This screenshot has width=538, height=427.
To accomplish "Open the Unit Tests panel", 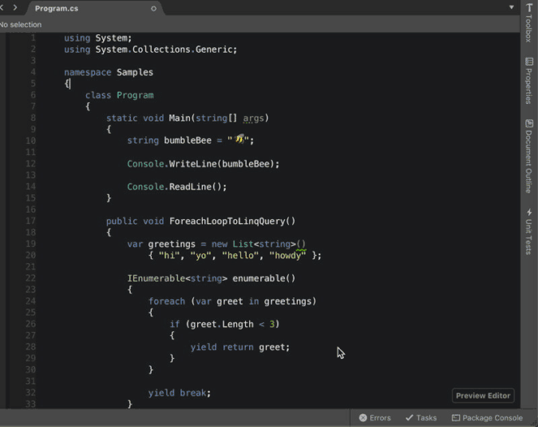I will tap(528, 232).
